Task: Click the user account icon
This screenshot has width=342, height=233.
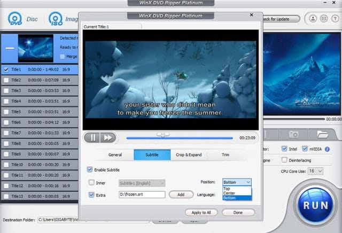Action: [x=313, y=19]
